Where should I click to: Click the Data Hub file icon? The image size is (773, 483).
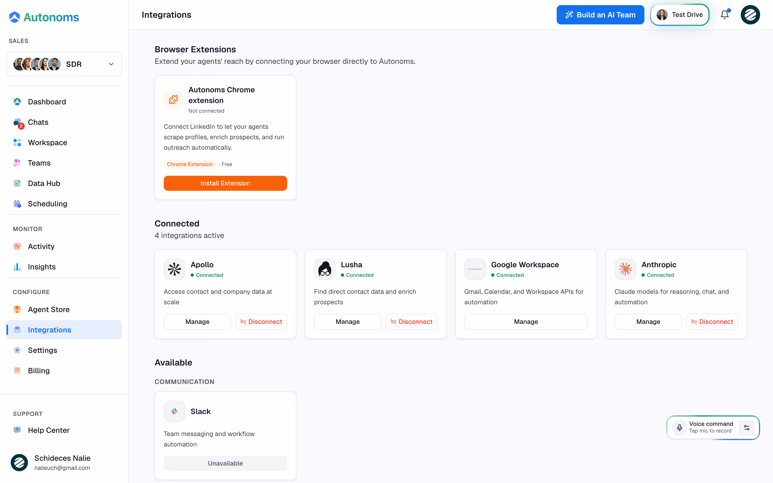17,183
